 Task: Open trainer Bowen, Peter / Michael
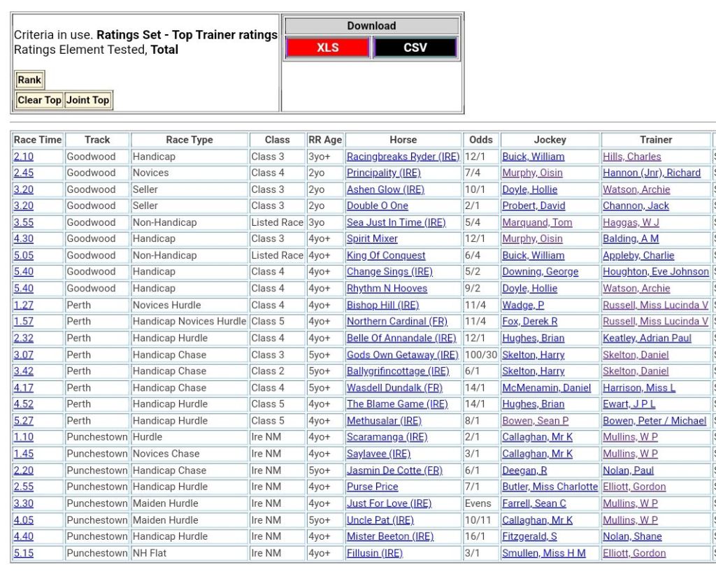pos(654,421)
